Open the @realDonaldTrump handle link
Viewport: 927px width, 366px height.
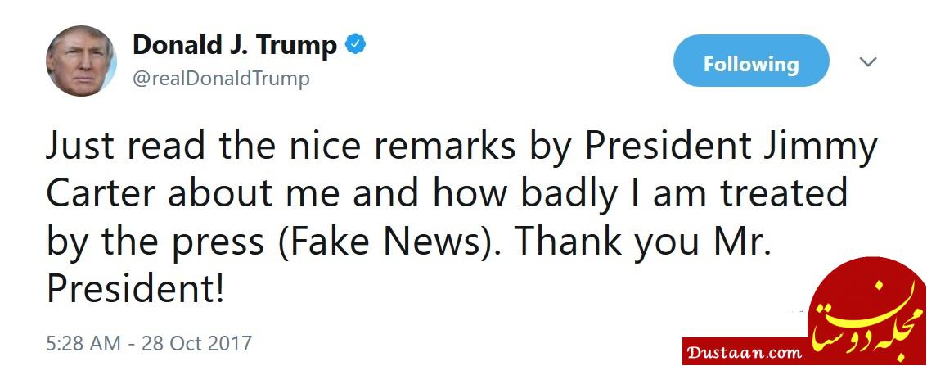pyautogui.click(x=221, y=79)
